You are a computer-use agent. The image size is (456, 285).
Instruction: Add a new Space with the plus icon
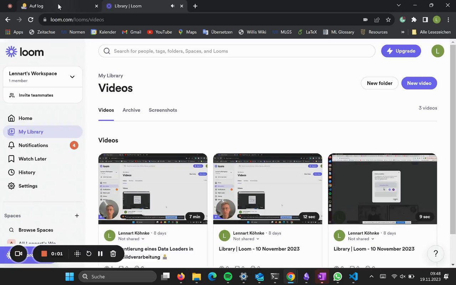[x=77, y=216]
